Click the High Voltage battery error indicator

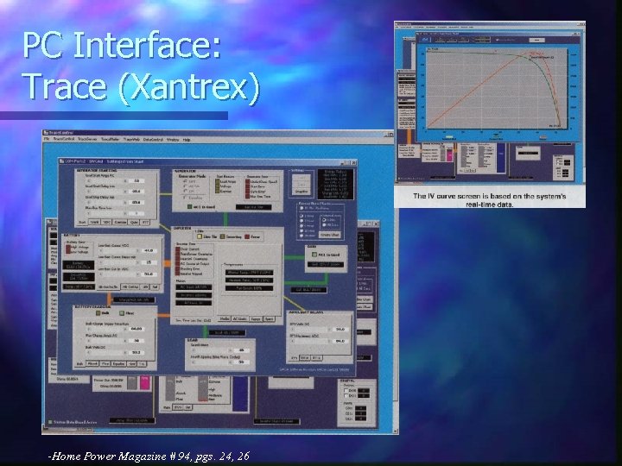pyautogui.click(x=68, y=248)
